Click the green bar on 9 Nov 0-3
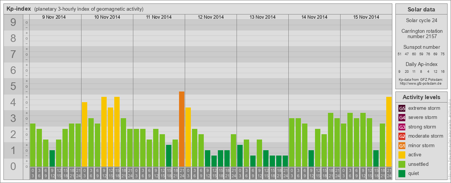 [33, 145]
